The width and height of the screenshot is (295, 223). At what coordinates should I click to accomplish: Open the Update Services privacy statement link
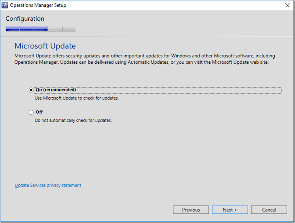[48, 185]
